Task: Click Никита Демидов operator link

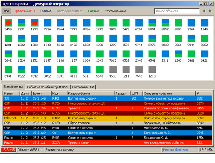Action: (x=175, y=150)
